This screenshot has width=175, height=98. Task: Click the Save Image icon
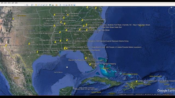pos(69,5)
